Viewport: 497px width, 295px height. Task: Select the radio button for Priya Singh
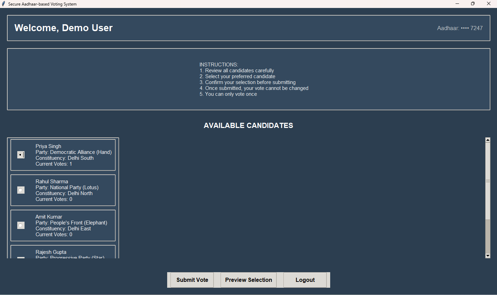(21, 155)
